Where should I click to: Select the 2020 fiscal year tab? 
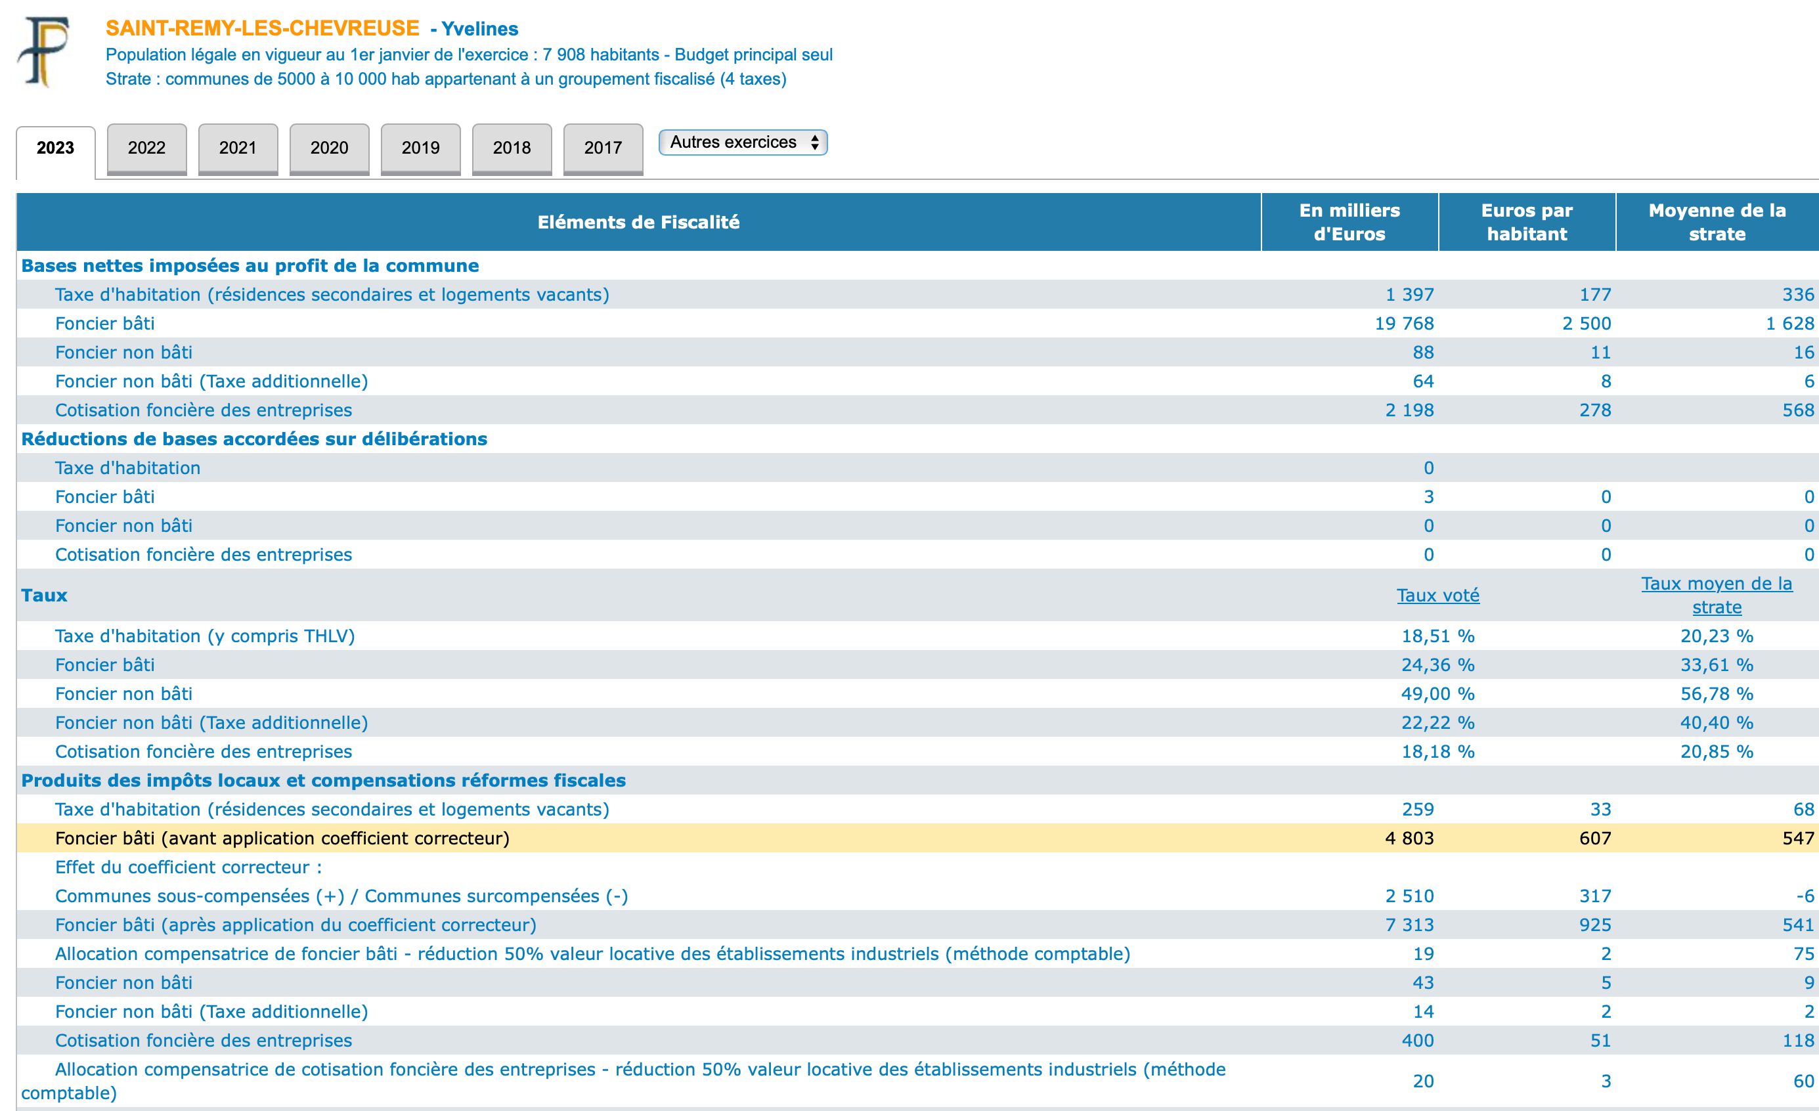click(x=329, y=148)
